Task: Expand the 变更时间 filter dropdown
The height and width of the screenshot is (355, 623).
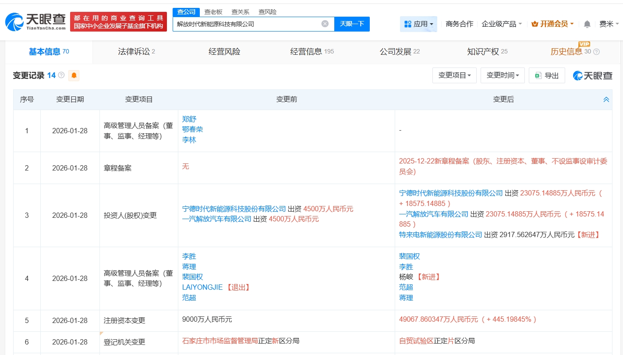Action: point(503,75)
